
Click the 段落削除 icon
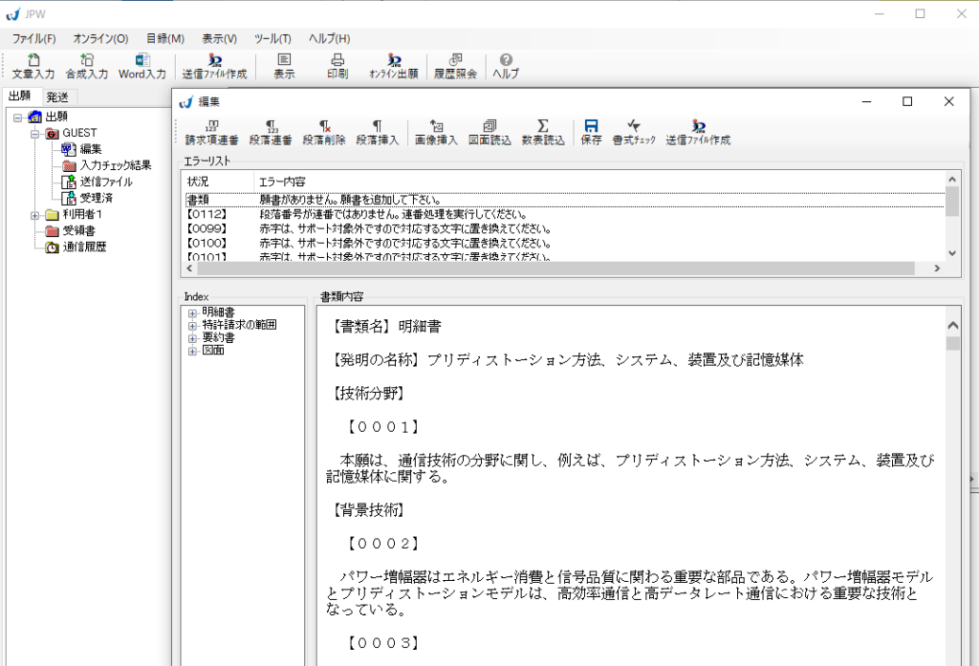tap(324, 132)
